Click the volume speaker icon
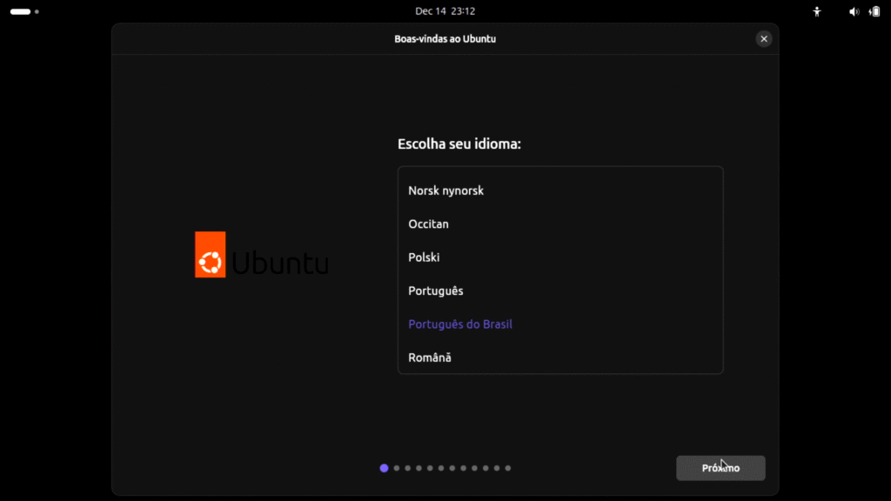 click(x=854, y=11)
